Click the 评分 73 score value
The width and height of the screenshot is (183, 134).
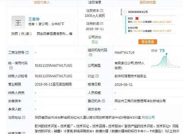(162, 50)
